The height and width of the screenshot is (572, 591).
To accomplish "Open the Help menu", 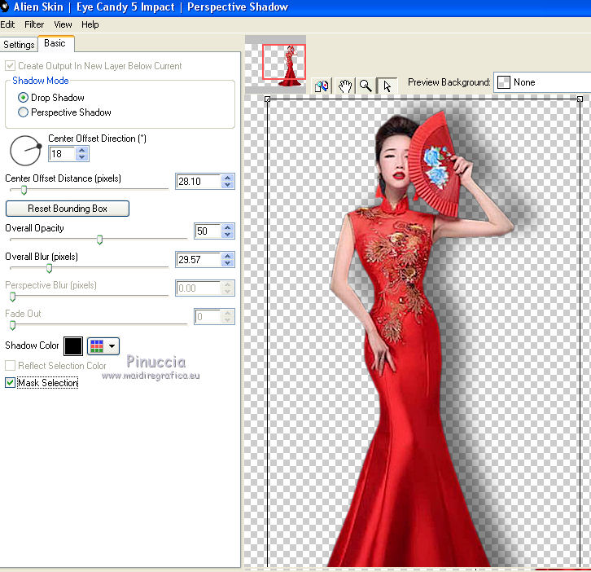I will pyautogui.click(x=90, y=24).
